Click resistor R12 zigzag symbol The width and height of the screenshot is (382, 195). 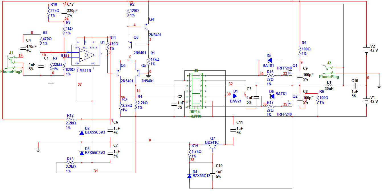click(x=70, y=119)
